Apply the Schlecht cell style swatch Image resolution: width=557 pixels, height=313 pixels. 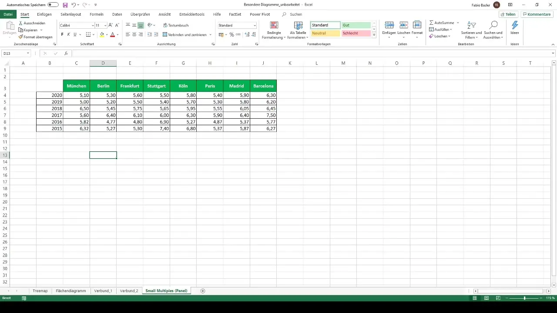(356, 33)
